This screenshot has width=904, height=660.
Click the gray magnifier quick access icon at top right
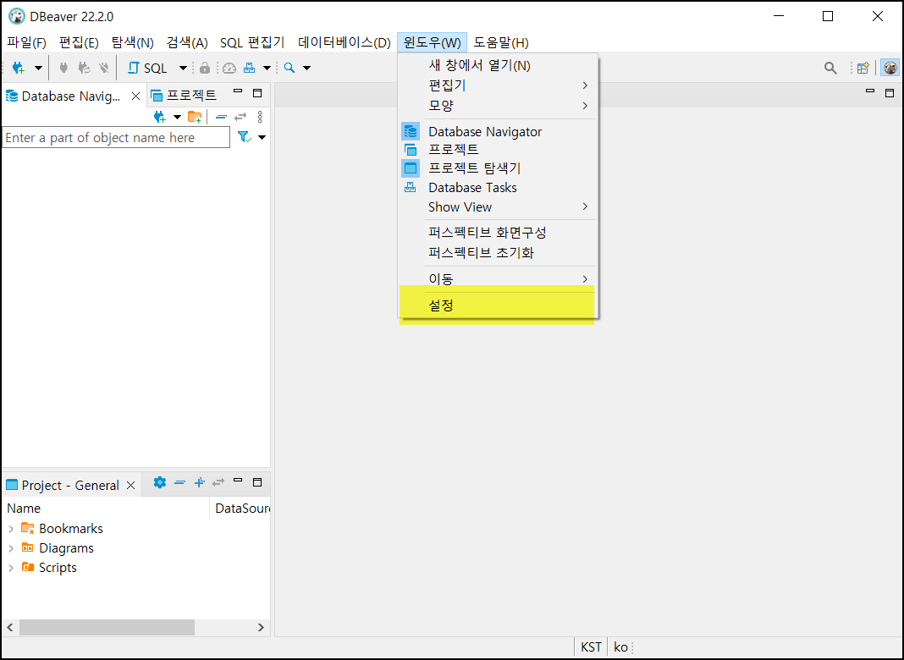pyautogui.click(x=830, y=68)
